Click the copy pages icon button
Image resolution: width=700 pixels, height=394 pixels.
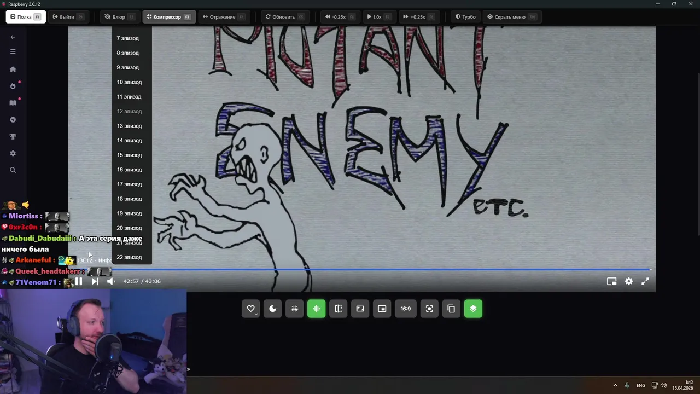(451, 309)
